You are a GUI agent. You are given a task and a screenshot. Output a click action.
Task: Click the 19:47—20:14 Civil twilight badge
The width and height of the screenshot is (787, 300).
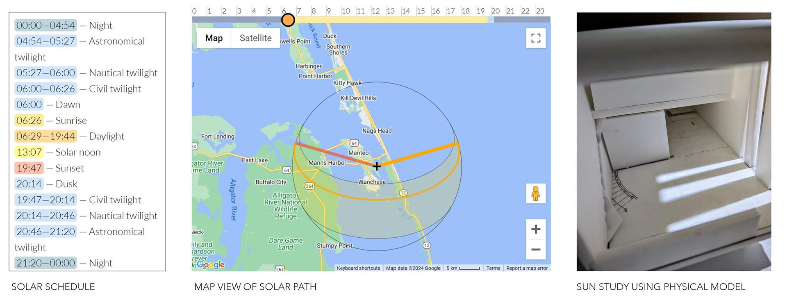pos(45,200)
